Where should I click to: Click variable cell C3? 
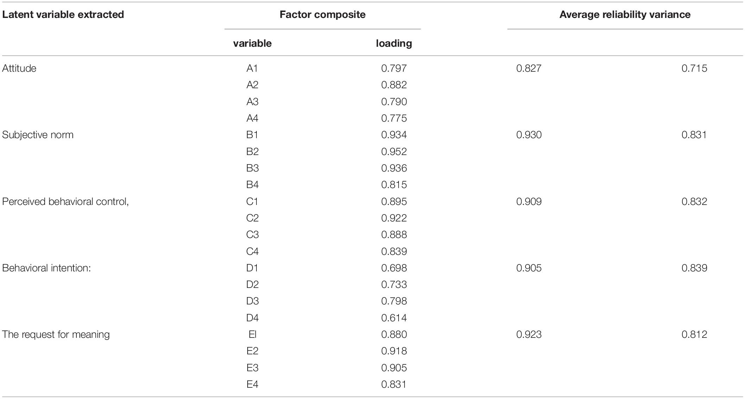coord(252,234)
